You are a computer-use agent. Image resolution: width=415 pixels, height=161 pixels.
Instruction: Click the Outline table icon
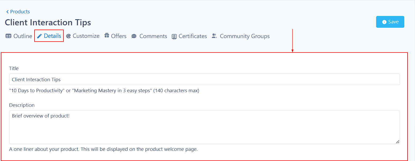(9, 36)
